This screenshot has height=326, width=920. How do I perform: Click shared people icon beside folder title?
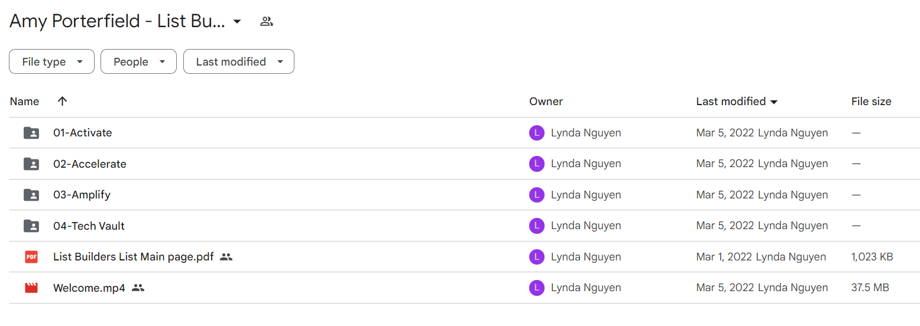coord(267,22)
